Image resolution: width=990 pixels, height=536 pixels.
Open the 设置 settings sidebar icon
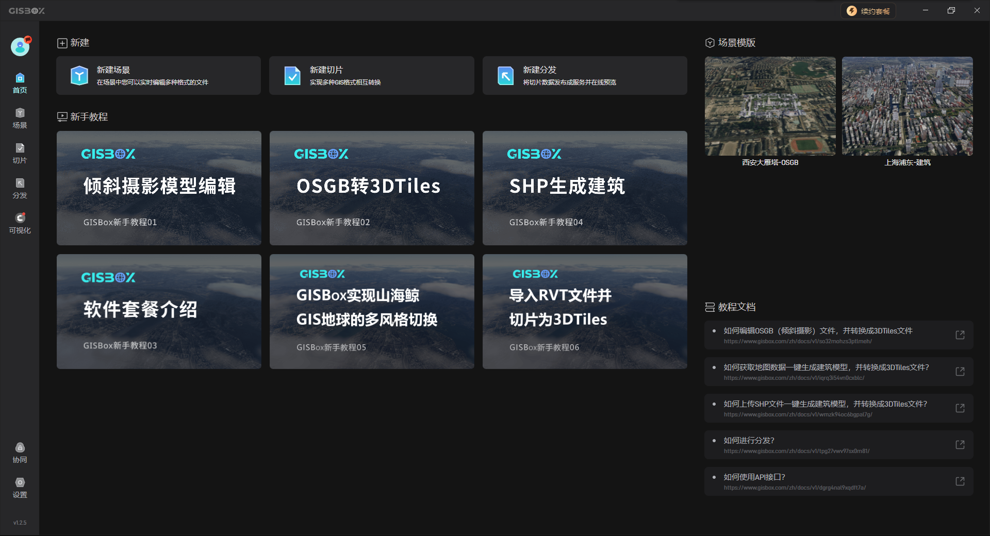point(20,482)
